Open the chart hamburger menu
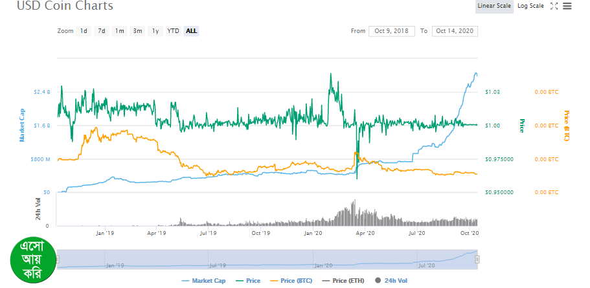The height and width of the screenshot is (288, 590). pos(567,6)
